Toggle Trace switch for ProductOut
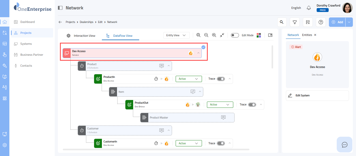356x156 pixels. click(252, 105)
